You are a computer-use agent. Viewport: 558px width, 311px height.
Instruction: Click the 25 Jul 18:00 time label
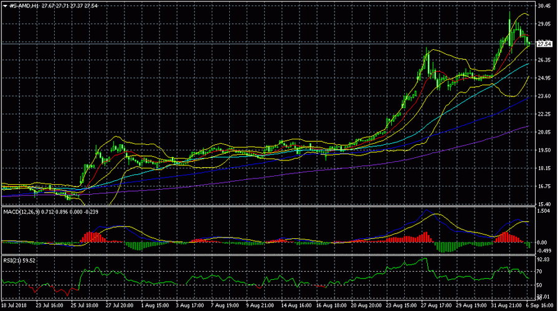pos(84,305)
